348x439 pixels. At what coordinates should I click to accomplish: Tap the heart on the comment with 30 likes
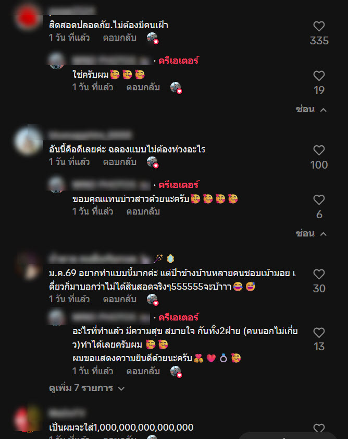tap(319, 274)
